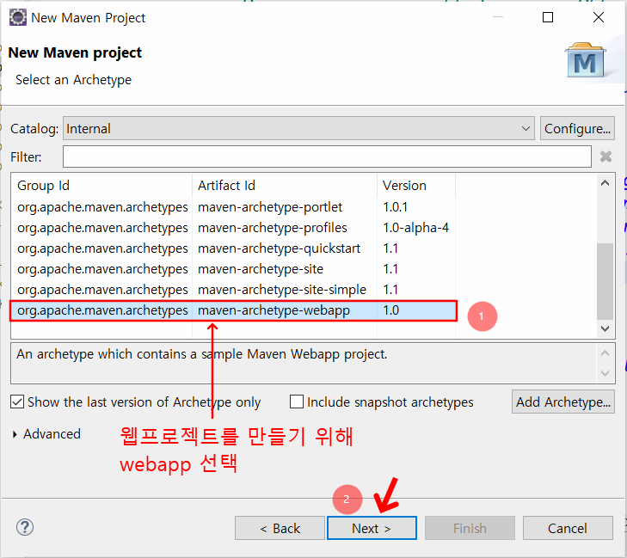Click the disabled Finish button

(x=470, y=528)
